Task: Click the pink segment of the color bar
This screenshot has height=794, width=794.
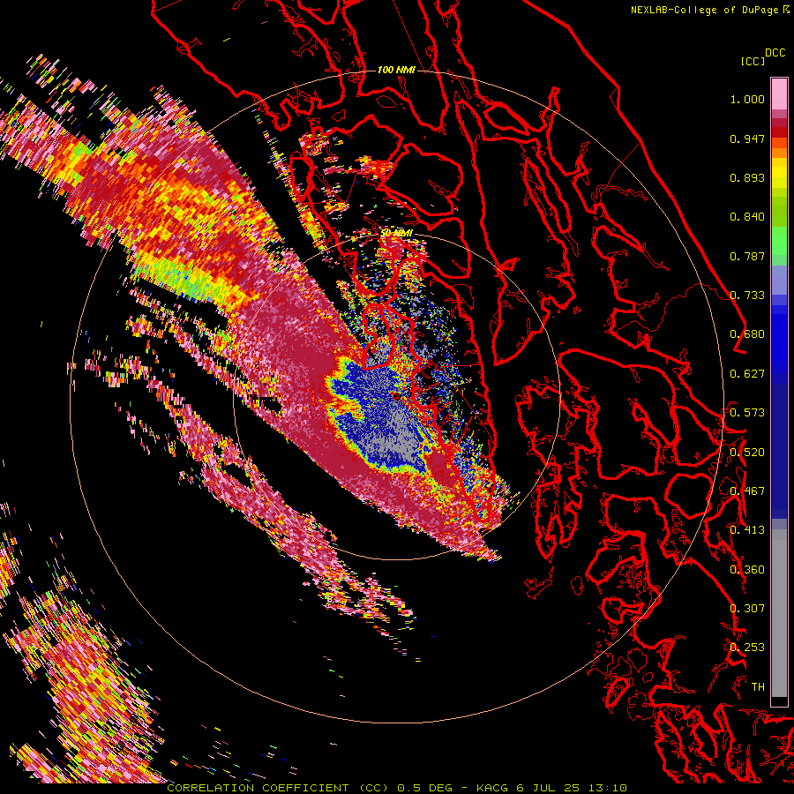Action: 779,94
